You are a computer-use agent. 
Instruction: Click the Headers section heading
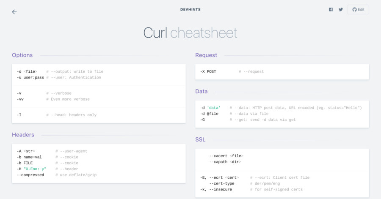tap(23, 134)
